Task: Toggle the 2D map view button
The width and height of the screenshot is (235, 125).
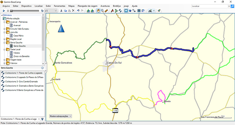Action: pyautogui.click(x=126, y=11)
